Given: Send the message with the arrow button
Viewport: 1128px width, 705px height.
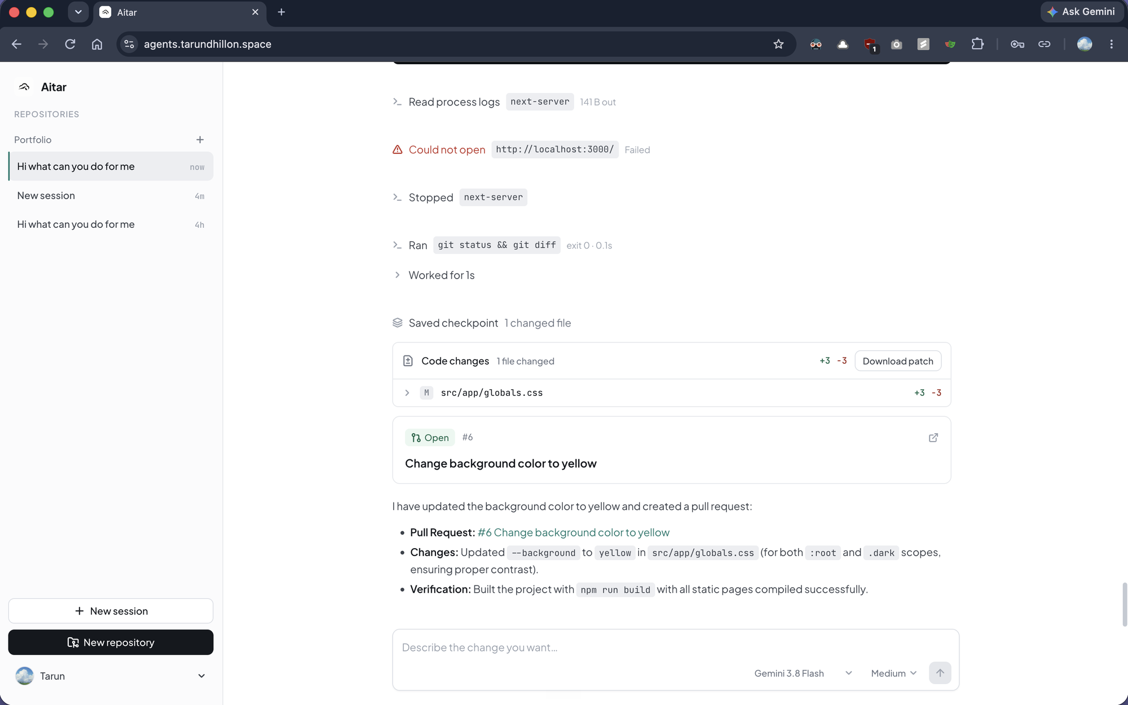Looking at the screenshot, I should (940, 673).
